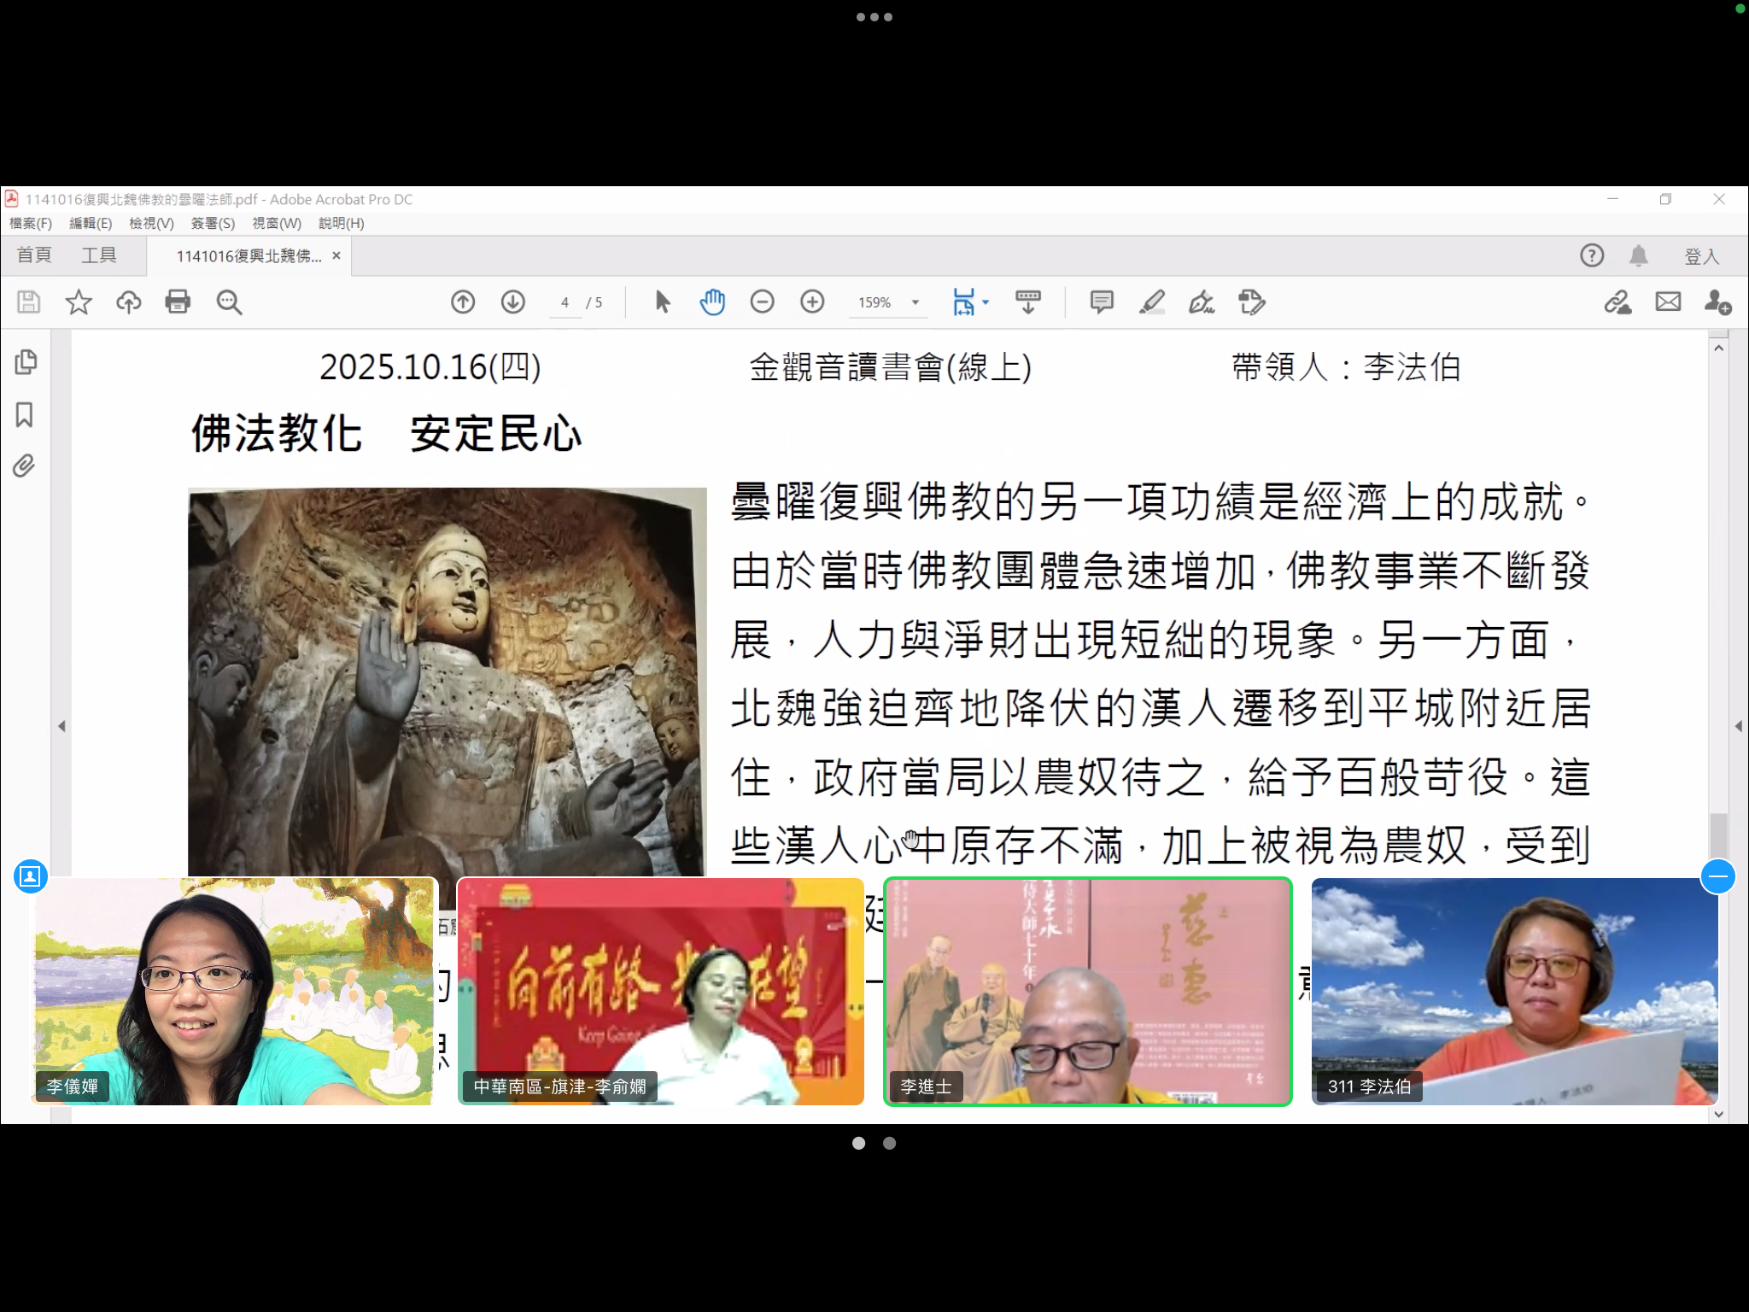
Task: Hide video strip with minus button
Action: [x=1717, y=876]
